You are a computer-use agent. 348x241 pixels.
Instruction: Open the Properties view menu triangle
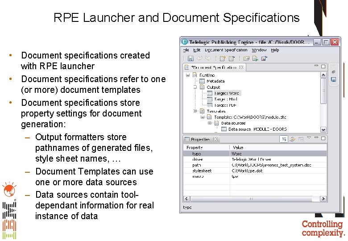(309, 138)
